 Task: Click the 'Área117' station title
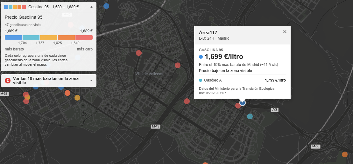click(208, 33)
